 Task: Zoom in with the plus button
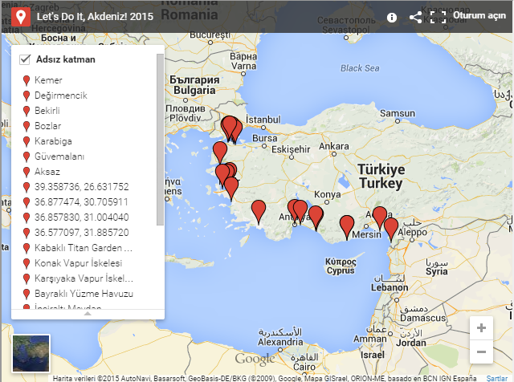click(481, 328)
